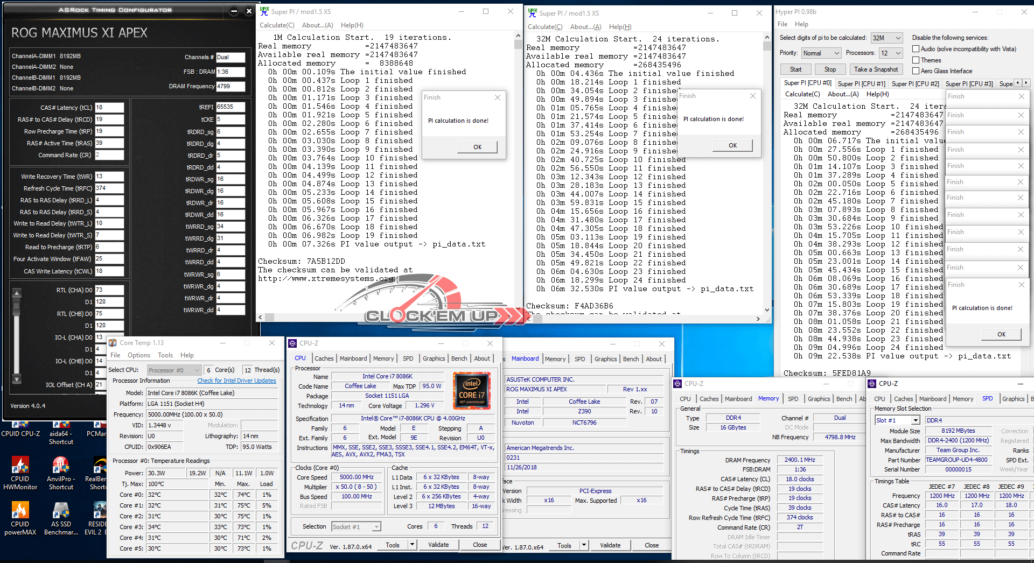The width and height of the screenshot is (1034, 563).
Task: Switch to Super PI [CPU #2] tab
Action: [915, 83]
